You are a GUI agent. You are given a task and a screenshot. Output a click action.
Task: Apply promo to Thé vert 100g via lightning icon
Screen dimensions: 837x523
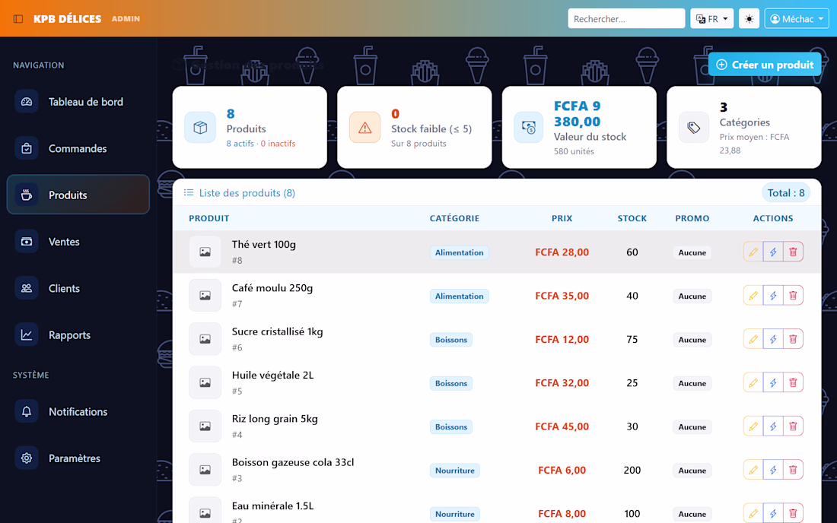(x=773, y=252)
